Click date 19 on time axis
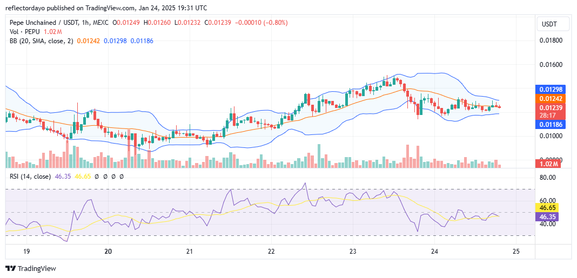This screenshot has width=577, height=278. [26, 251]
